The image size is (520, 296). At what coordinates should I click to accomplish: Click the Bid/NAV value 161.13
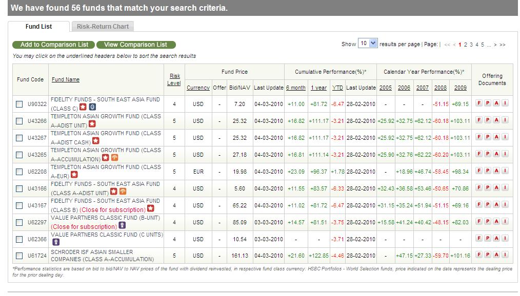(x=240, y=256)
